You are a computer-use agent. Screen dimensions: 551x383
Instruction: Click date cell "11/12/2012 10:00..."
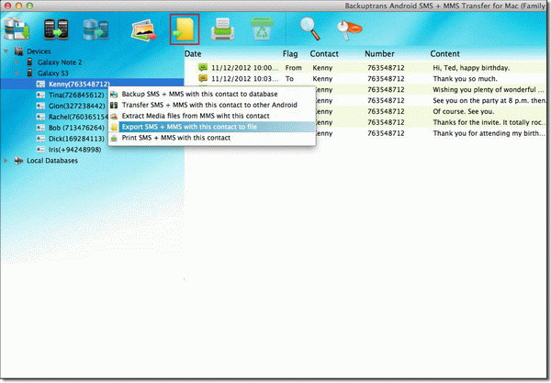244,67
